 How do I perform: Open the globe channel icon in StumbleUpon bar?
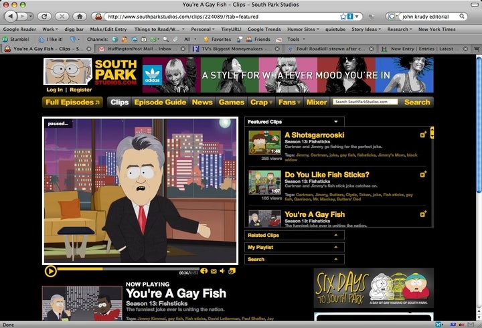coord(115,39)
